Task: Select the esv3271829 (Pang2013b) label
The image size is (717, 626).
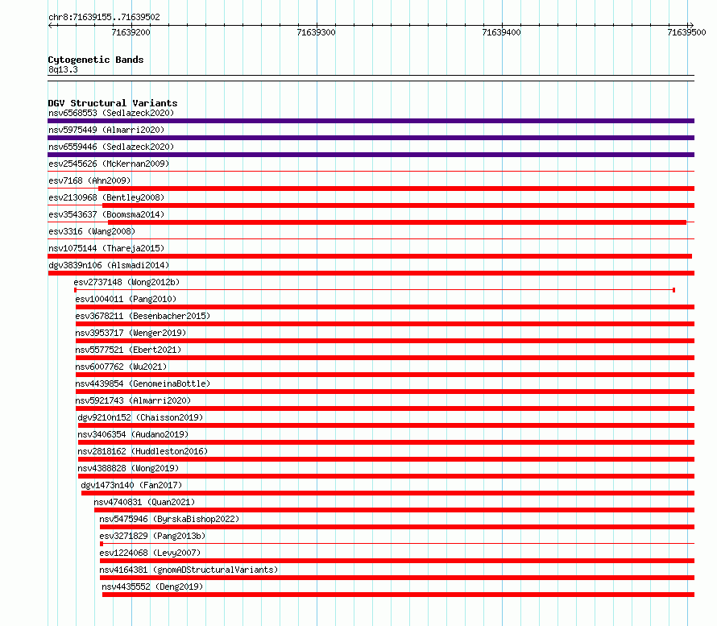Action: point(152,536)
